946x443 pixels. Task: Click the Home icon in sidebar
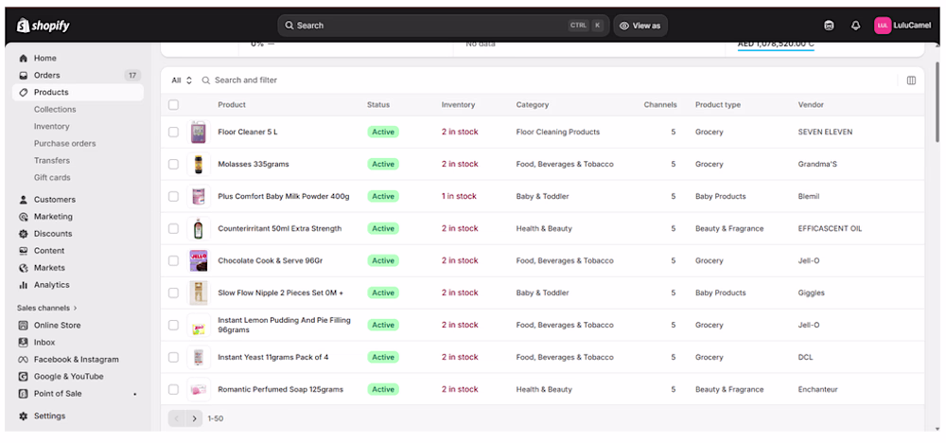pyautogui.click(x=24, y=59)
